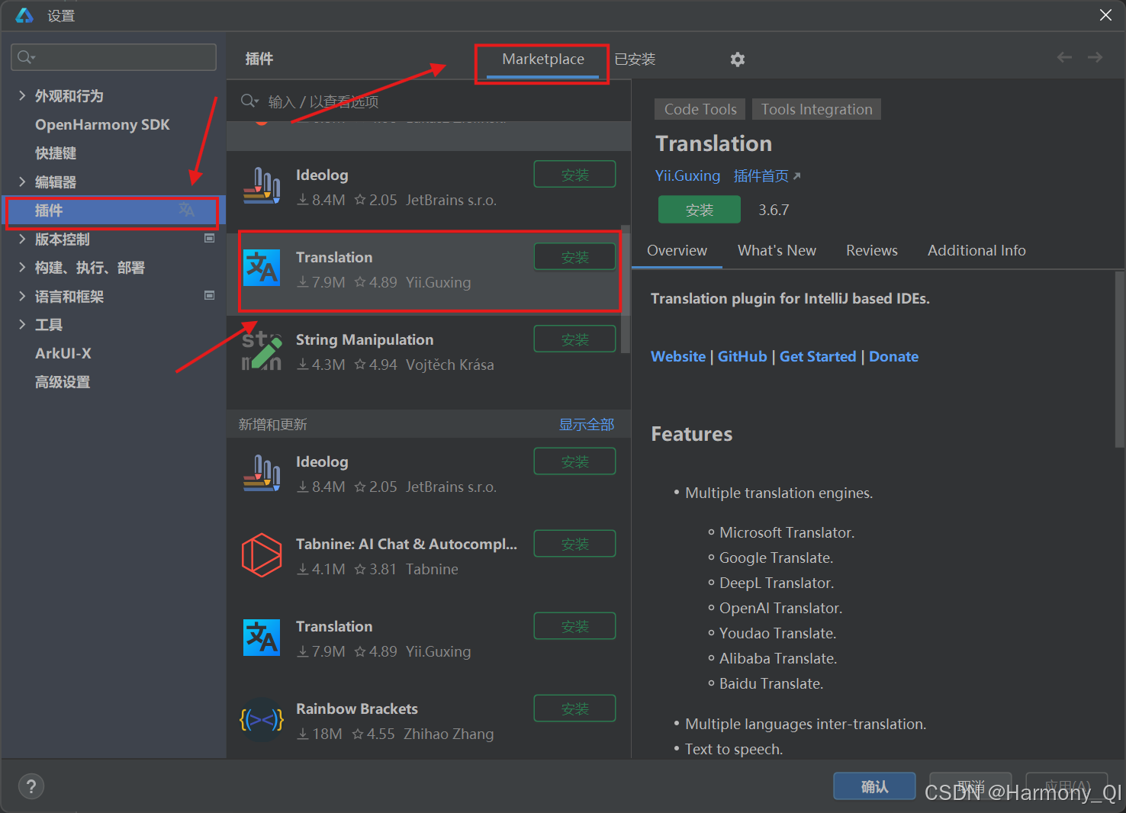Click the translate icon on 插件 row

coord(187,210)
